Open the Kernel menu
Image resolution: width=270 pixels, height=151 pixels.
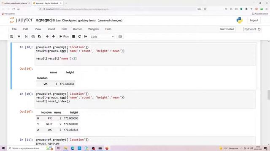coord(77,29)
